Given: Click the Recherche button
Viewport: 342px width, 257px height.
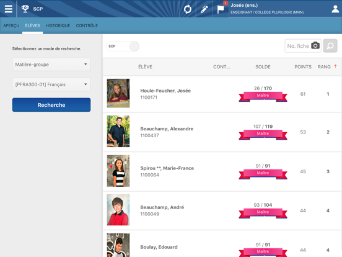Looking at the screenshot, I should tap(51, 105).
